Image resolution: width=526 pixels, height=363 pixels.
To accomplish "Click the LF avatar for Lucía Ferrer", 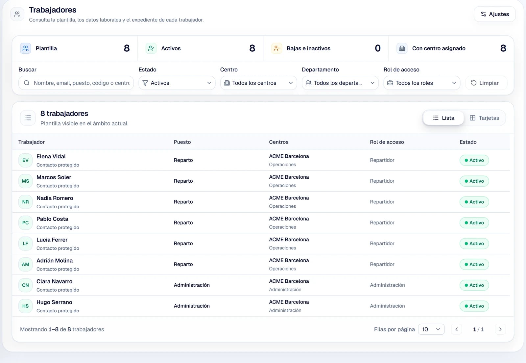I will [26, 244].
